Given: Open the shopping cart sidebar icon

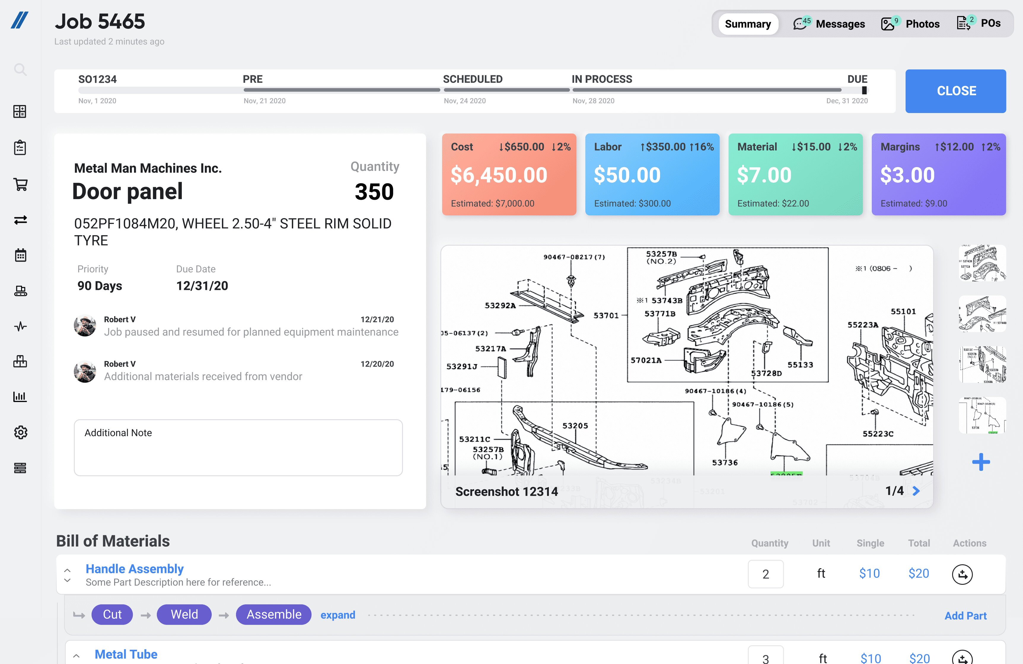Looking at the screenshot, I should (20, 184).
